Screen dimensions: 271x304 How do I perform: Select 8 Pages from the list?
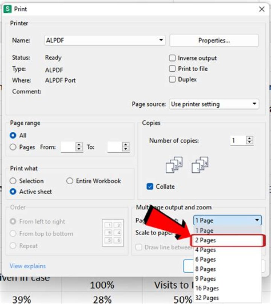tap(227, 269)
